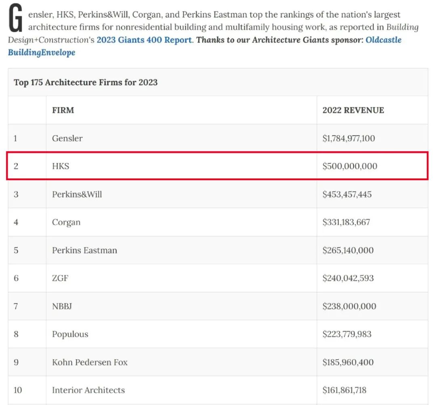Click rank number 1 beside Gensler
Viewport: 436px width, 405px height.
16,138
